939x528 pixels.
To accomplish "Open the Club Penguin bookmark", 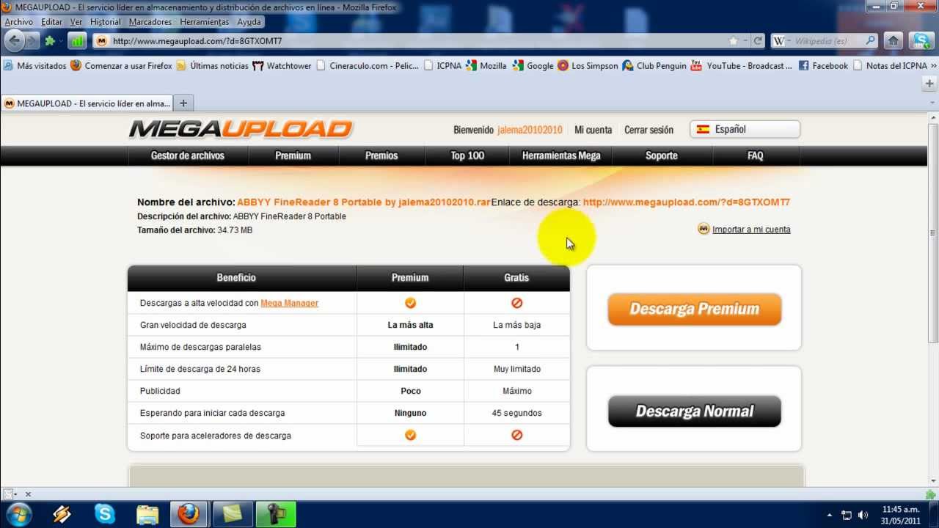I will (654, 65).
